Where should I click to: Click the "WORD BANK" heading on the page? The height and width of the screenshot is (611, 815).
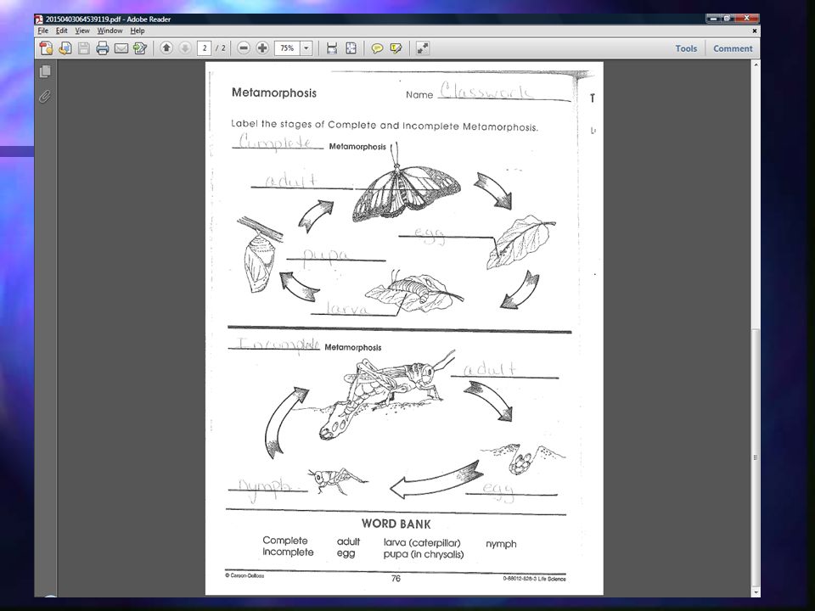point(396,524)
